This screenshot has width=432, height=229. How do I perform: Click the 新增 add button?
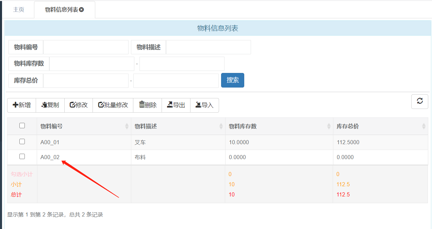21,105
